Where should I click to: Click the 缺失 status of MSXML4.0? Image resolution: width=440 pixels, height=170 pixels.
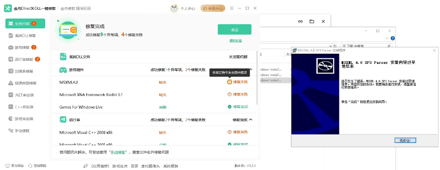coord(163,82)
